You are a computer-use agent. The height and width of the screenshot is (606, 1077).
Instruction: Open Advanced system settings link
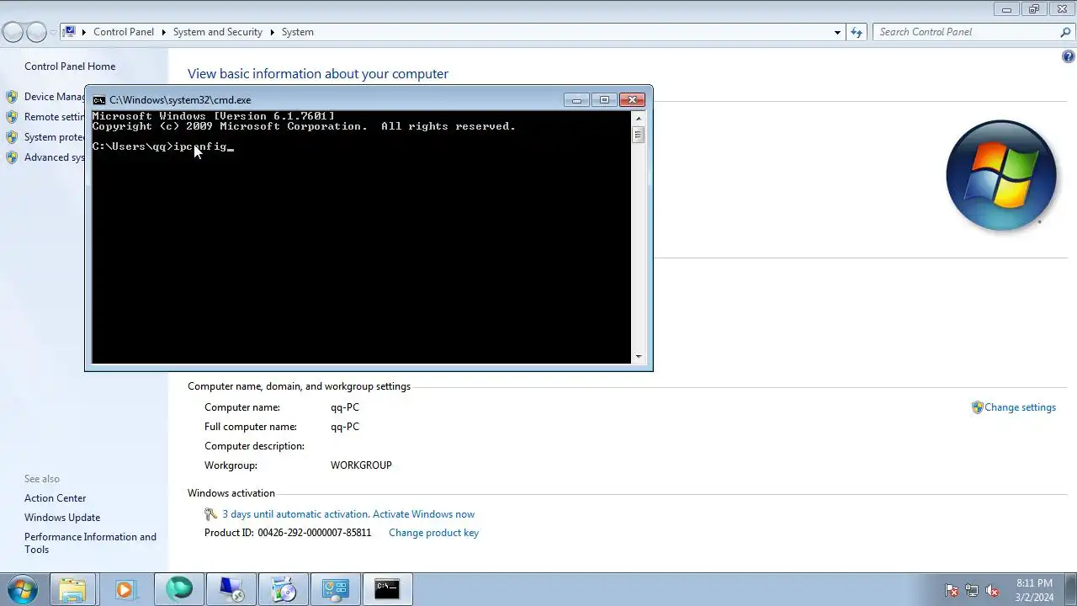pos(56,157)
